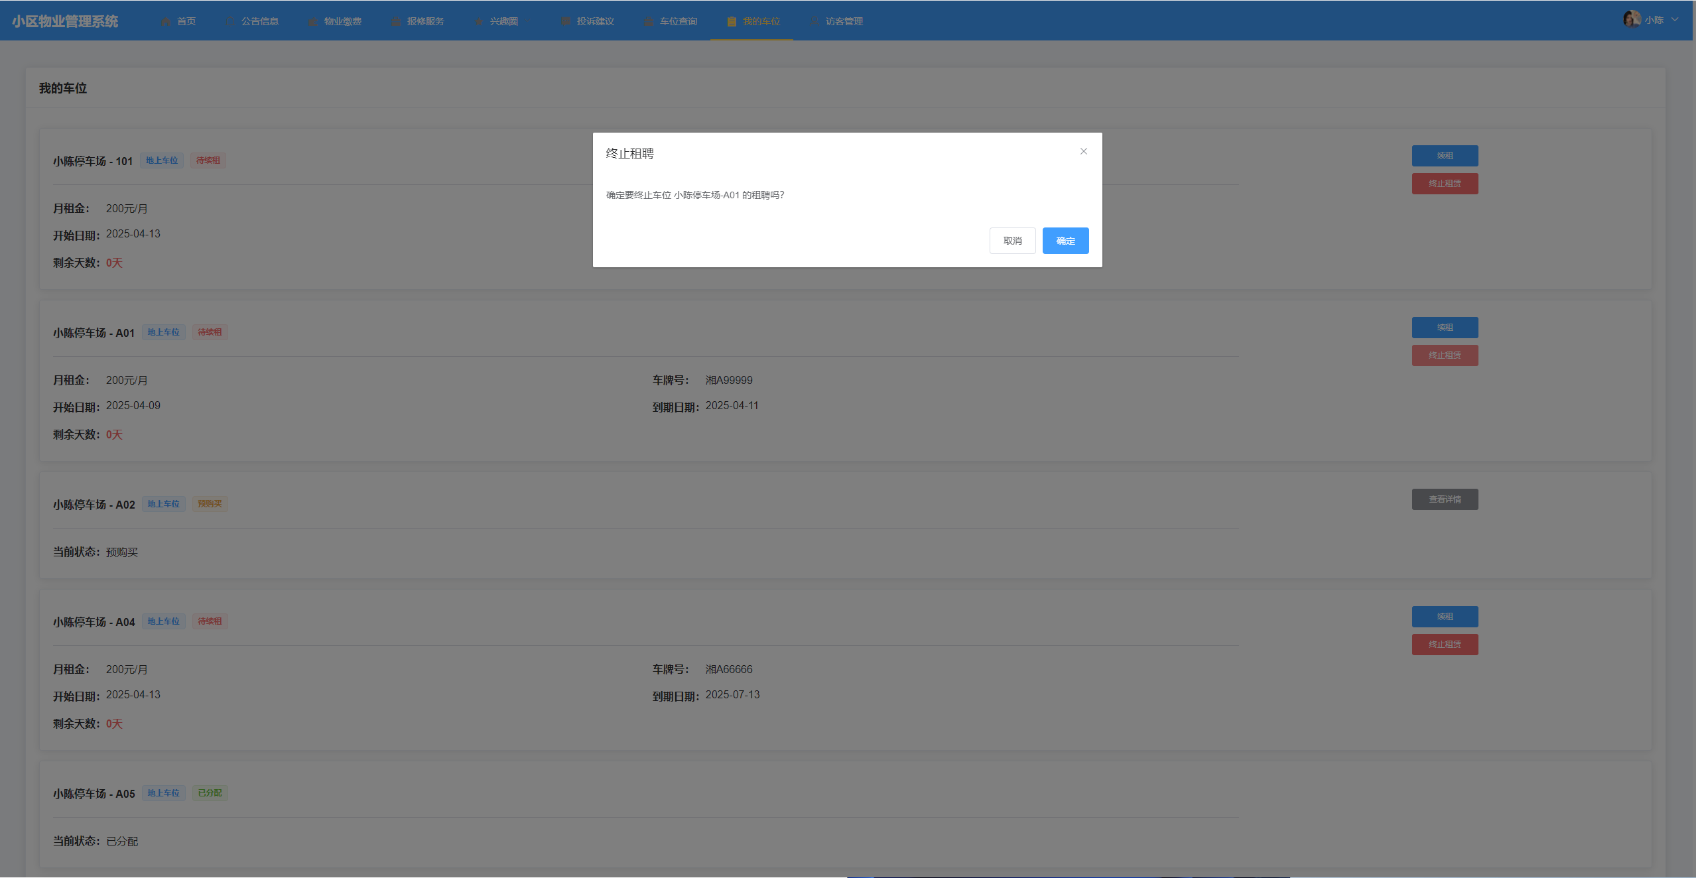Image resolution: width=1696 pixels, height=878 pixels.
Task: Click the star icon for 兴趣圈
Action: (x=479, y=22)
